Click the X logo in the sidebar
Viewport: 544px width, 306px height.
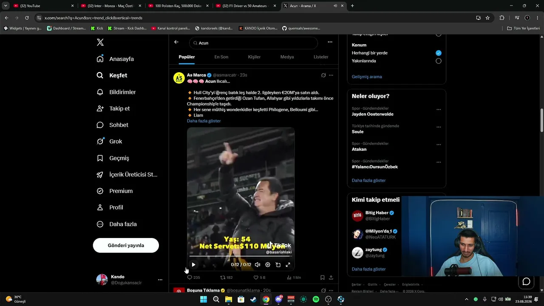(x=100, y=42)
